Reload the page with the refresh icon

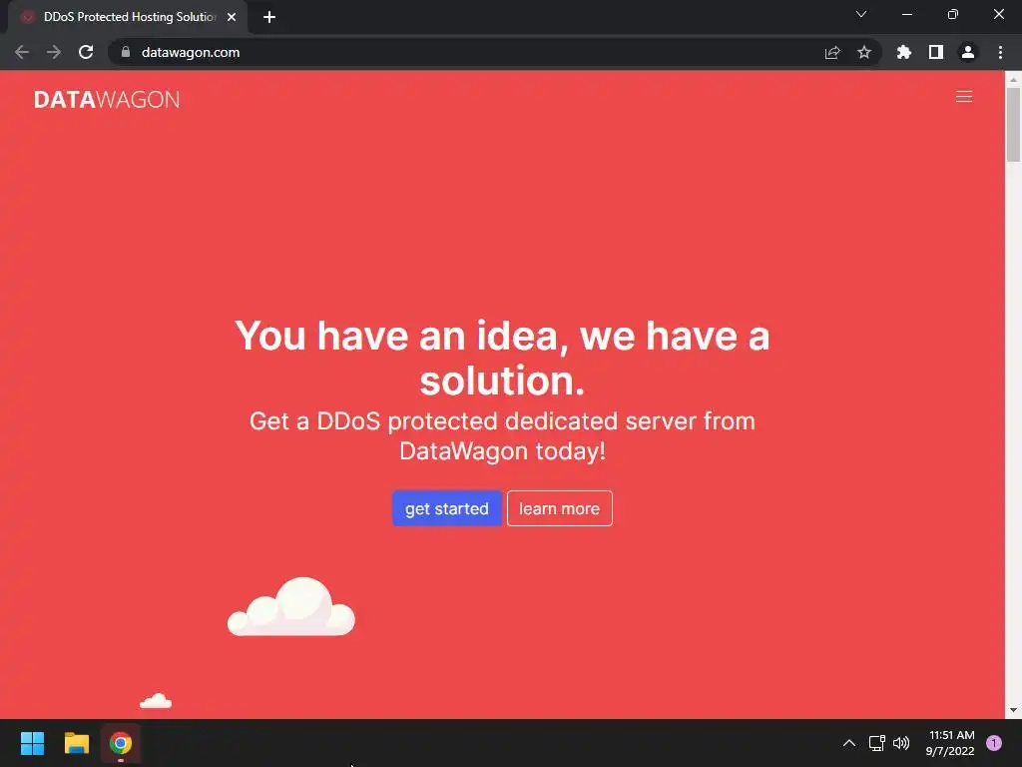point(86,52)
